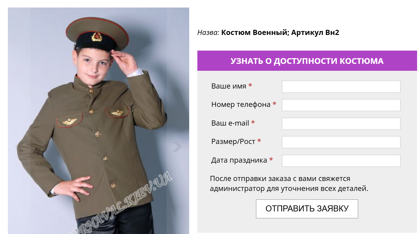The width and height of the screenshot is (418, 234).
Task: Click the red asterisk beside Ваше имя
Action: 250,86
